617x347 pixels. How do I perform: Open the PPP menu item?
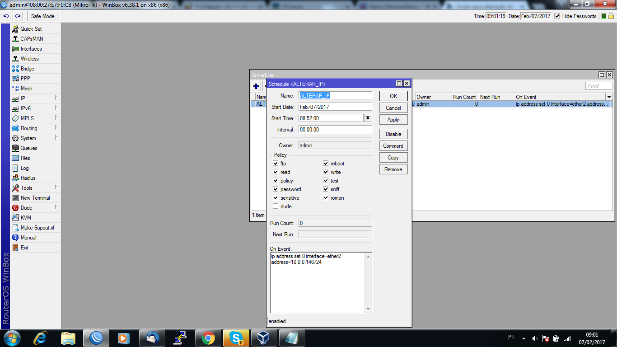[x=25, y=78]
